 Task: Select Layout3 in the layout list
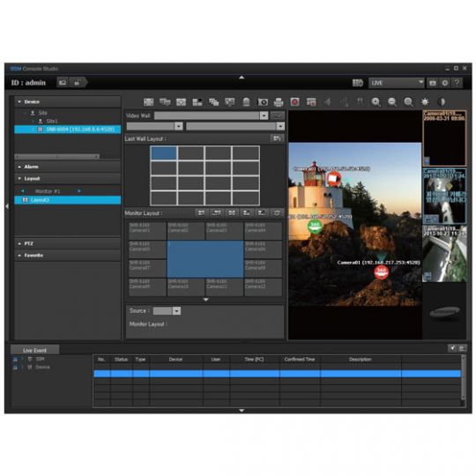click(x=67, y=200)
